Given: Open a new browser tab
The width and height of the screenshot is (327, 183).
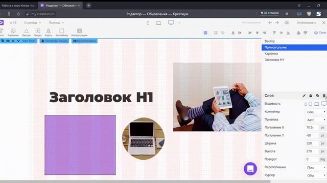Looking at the screenshot, I should pos(88,6).
